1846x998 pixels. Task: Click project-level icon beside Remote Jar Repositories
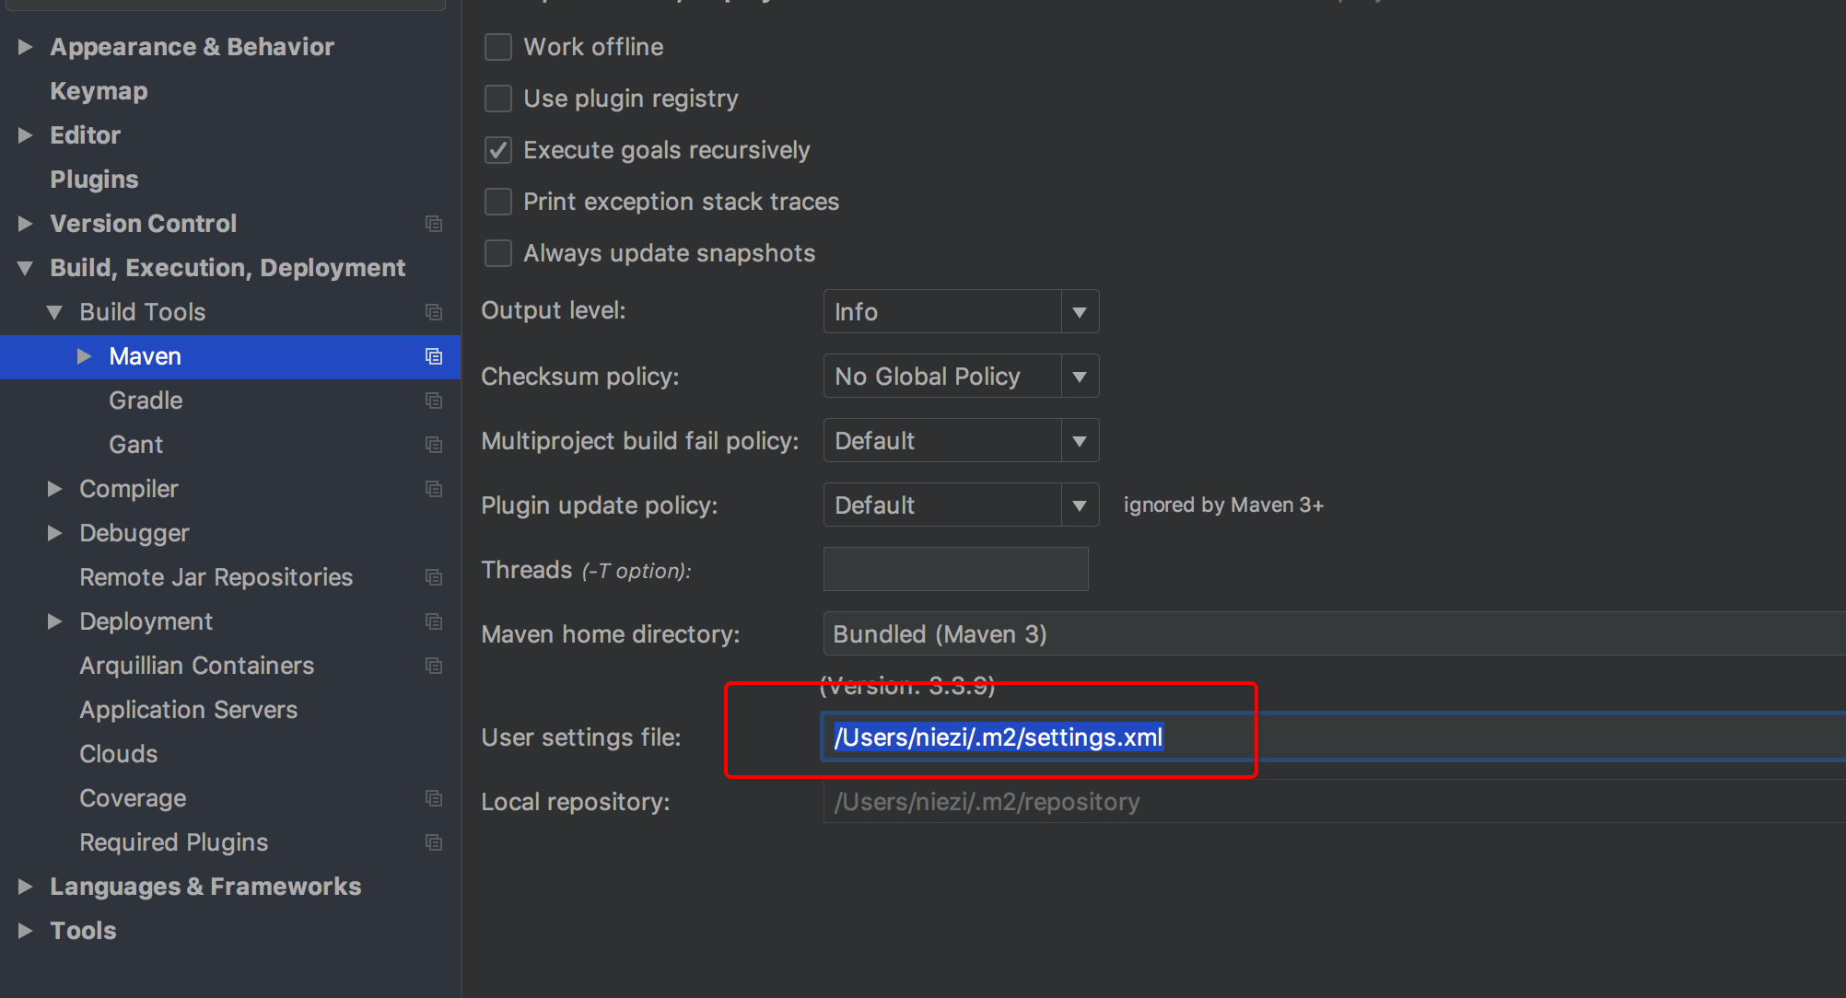(434, 577)
